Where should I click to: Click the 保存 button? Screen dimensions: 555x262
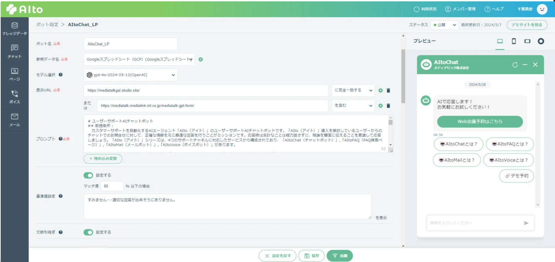pyautogui.click(x=311, y=256)
